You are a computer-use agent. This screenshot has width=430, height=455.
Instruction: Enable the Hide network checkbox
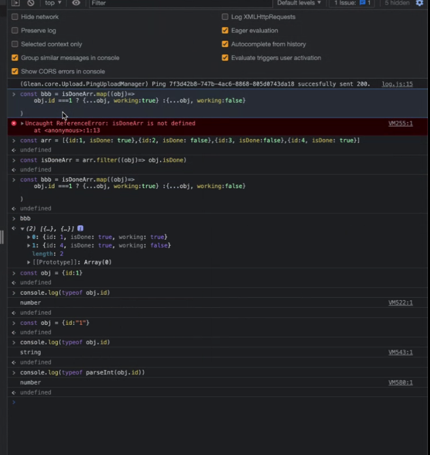[x=15, y=17]
